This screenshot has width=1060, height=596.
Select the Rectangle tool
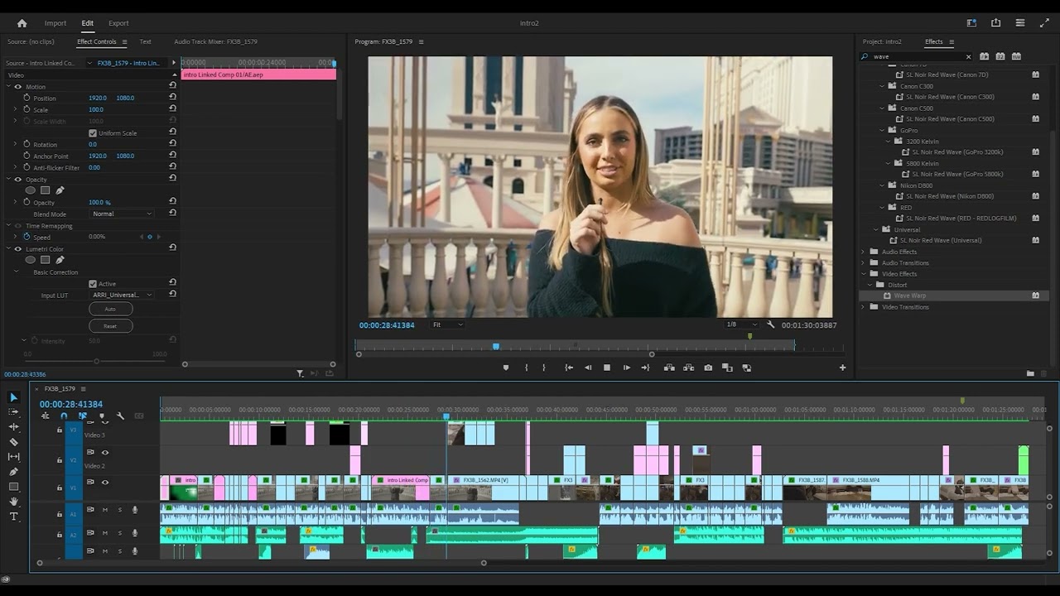(x=13, y=487)
